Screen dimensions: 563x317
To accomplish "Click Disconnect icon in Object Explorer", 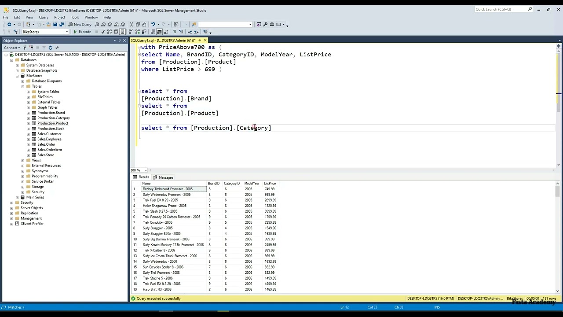I will (x=32, y=48).
